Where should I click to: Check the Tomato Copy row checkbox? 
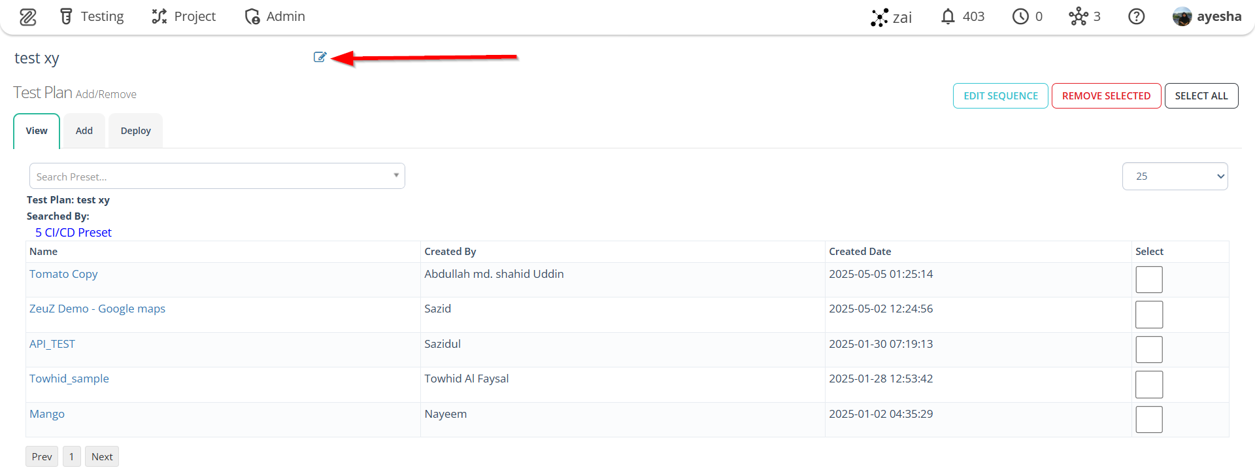tap(1149, 280)
